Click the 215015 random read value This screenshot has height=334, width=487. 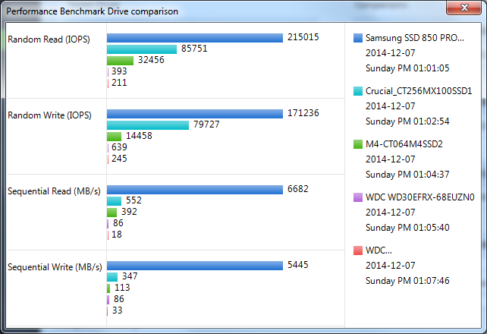click(303, 37)
